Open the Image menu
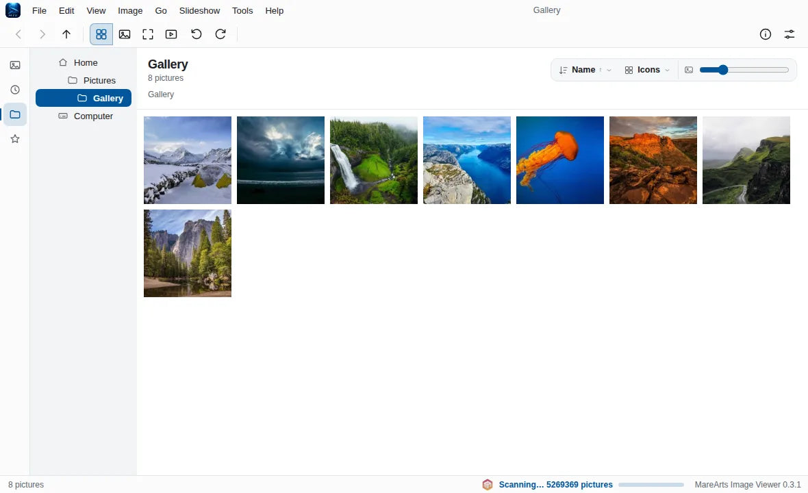Viewport: 808px width, 493px height. point(130,10)
